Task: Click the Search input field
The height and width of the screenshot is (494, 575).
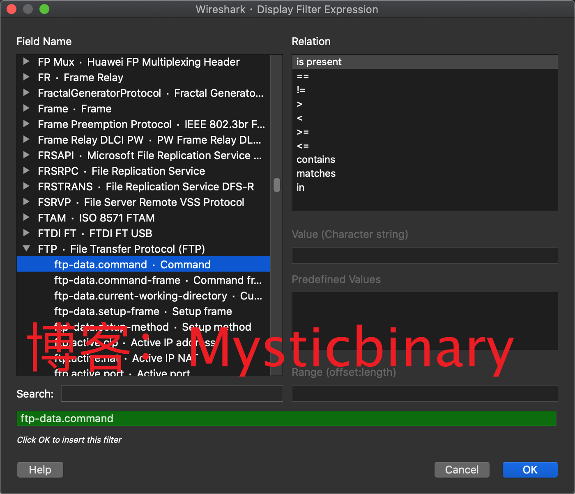Action: pos(172,393)
